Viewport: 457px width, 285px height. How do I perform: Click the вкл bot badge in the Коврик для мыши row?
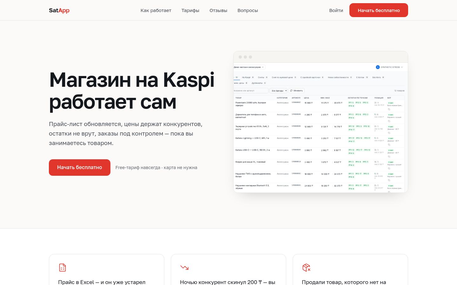(x=391, y=162)
